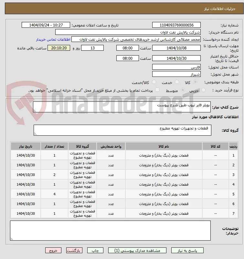
Task: Click row number 2 cell
Action: tap(233, 165)
